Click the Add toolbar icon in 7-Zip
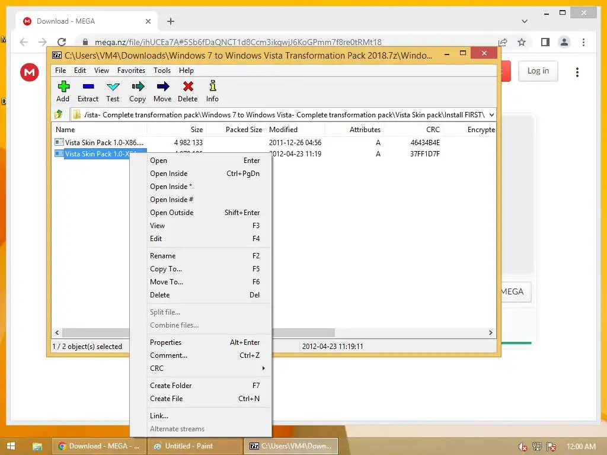The image size is (607, 455). coord(63,91)
